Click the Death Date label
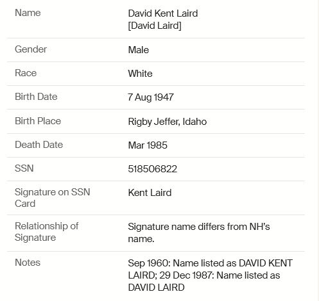 tap(39, 145)
